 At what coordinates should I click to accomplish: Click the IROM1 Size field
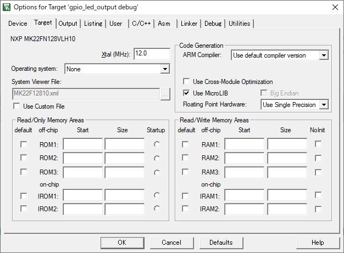(x=125, y=195)
